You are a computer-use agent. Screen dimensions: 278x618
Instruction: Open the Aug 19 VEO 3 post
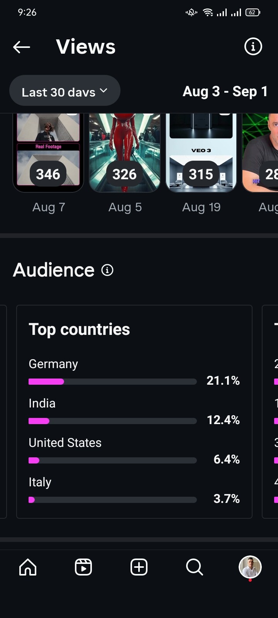[x=201, y=154]
